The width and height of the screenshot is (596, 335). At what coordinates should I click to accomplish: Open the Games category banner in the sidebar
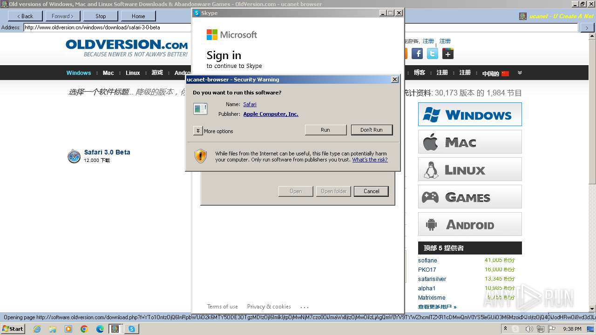(470, 197)
